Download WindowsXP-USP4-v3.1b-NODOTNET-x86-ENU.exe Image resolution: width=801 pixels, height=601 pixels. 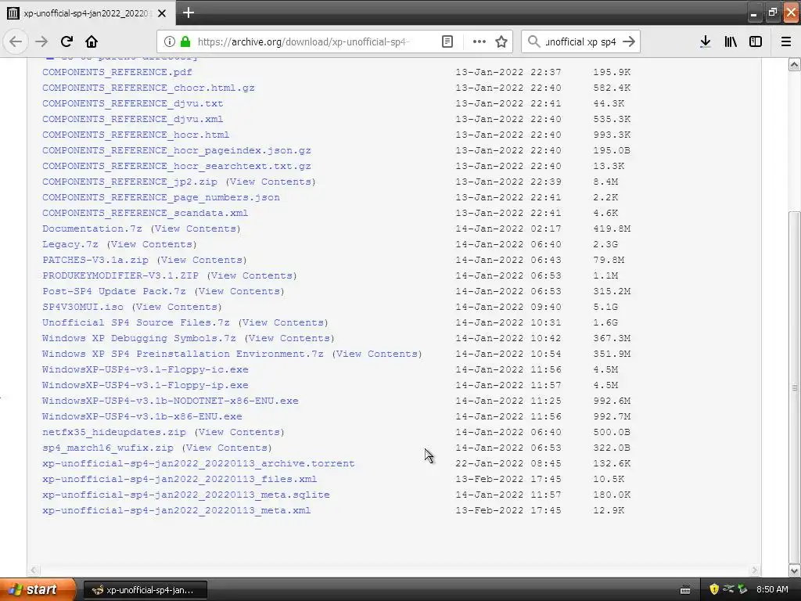point(170,401)
